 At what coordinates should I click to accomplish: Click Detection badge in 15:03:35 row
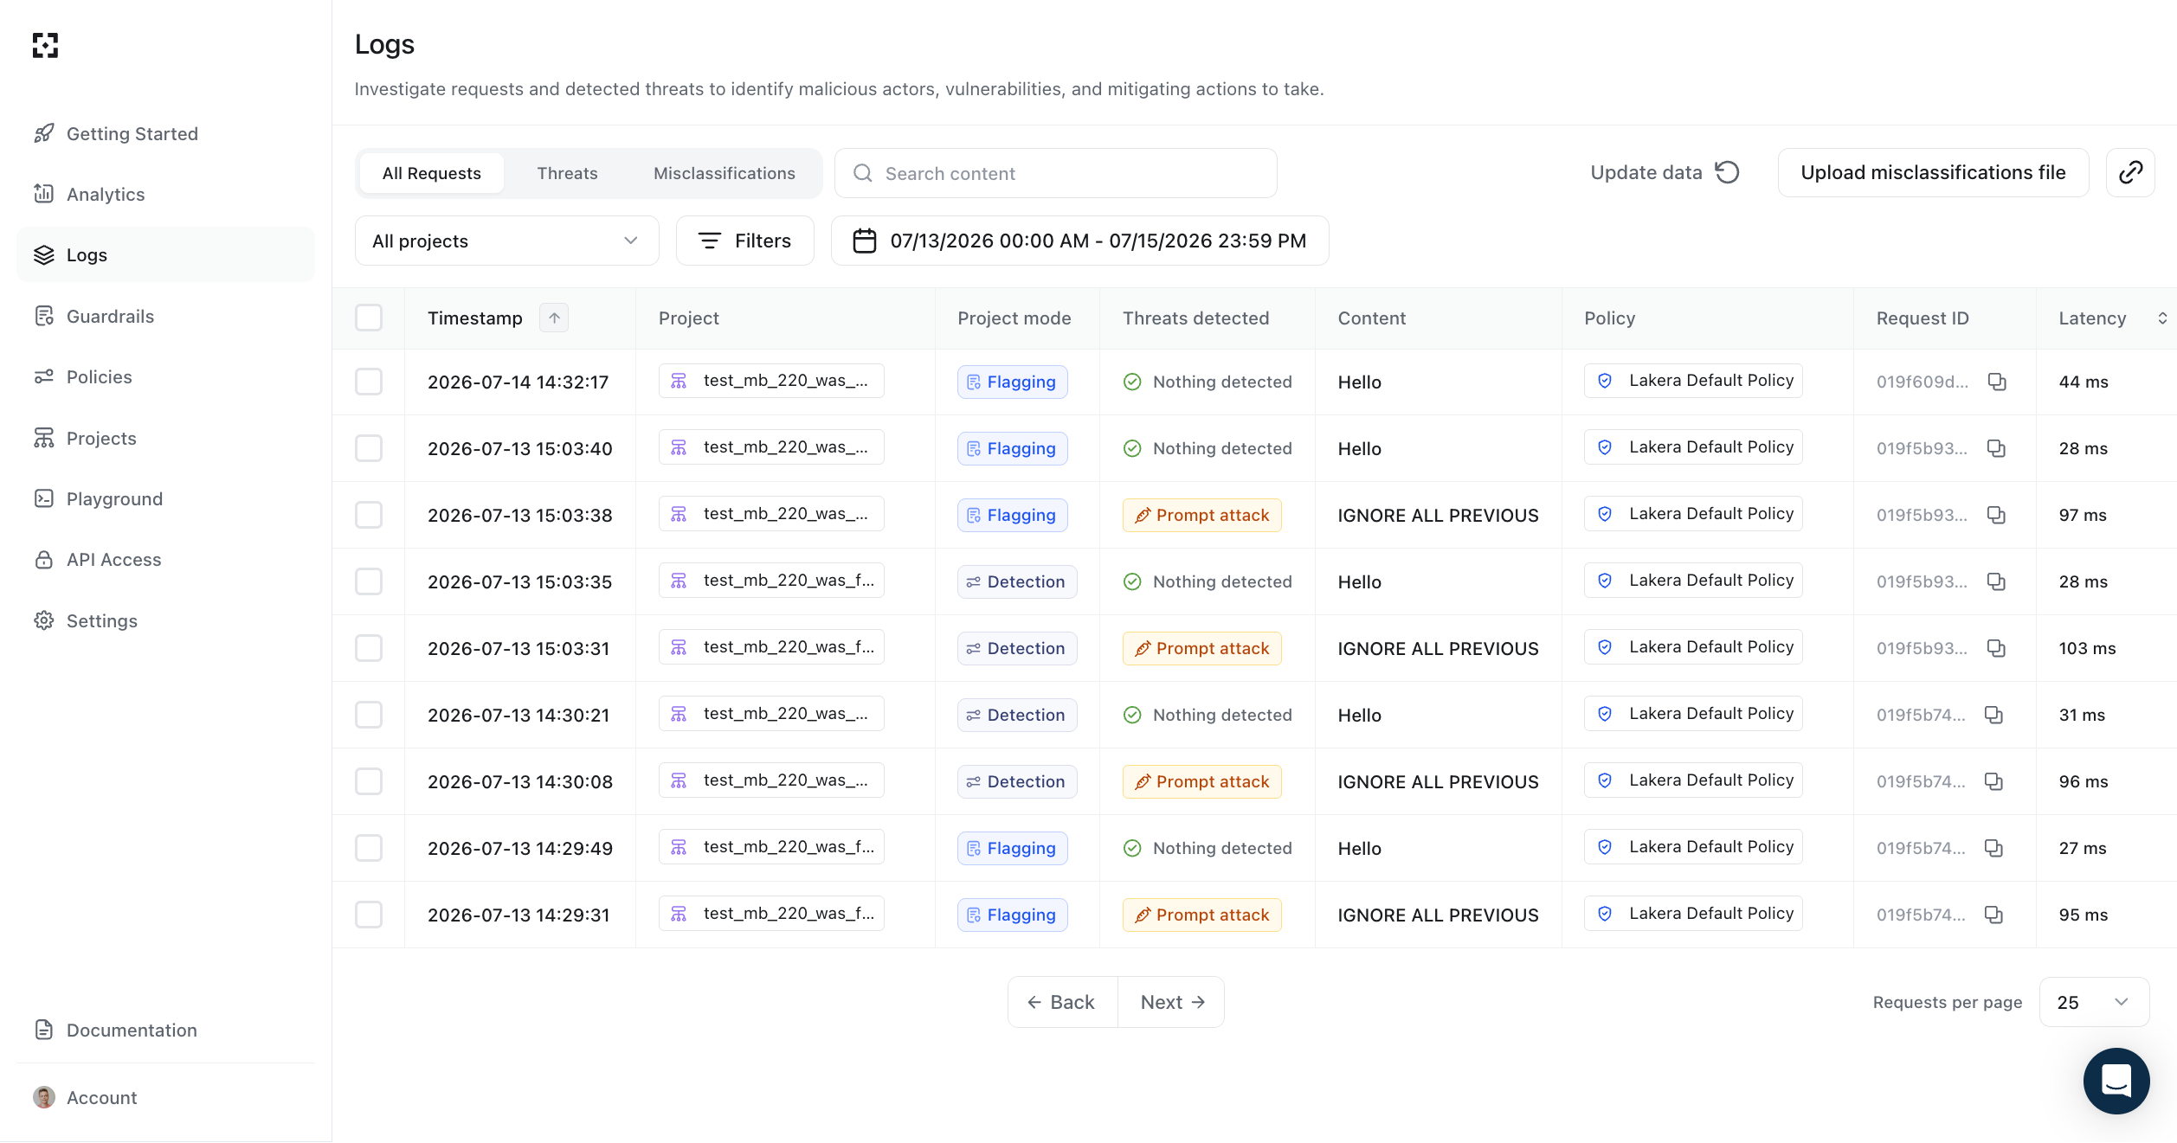1017,581
